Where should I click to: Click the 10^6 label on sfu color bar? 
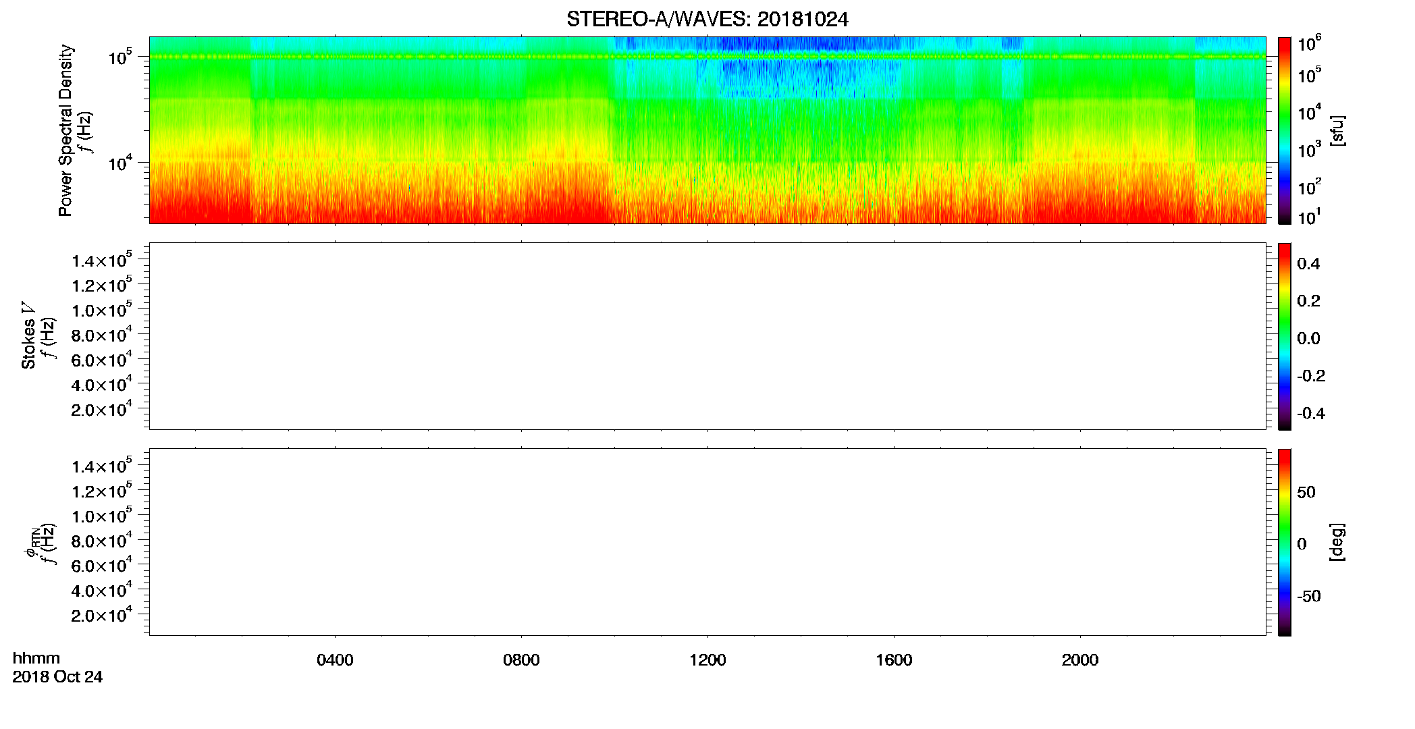[1309, 43]
